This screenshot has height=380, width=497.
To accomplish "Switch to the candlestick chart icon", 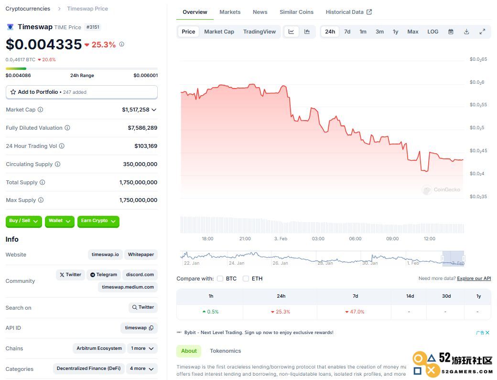I will [x=307, y=32].
